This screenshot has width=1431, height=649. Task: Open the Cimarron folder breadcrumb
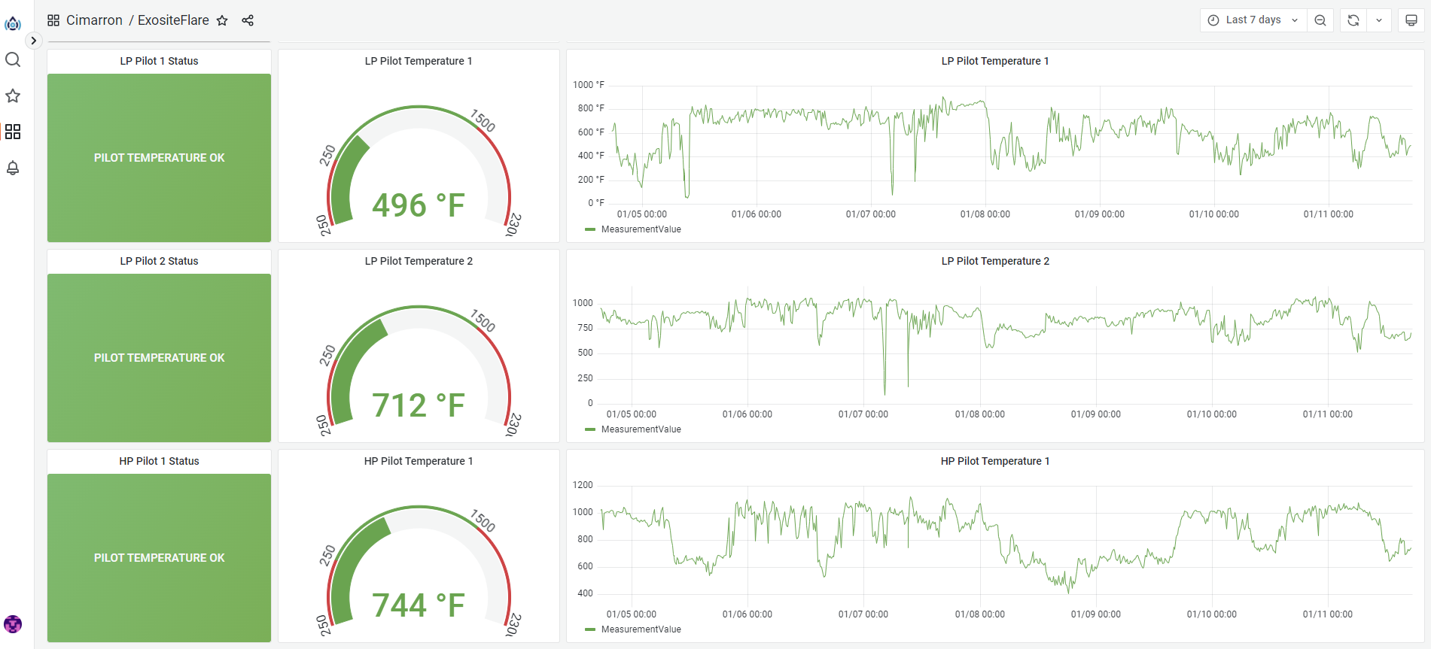(94, 20)
